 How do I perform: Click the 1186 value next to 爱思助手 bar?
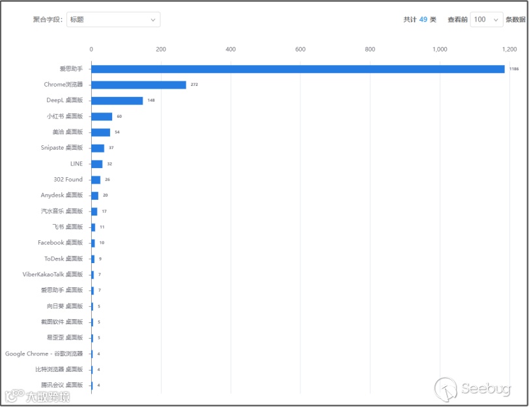(x=514, y=69)
